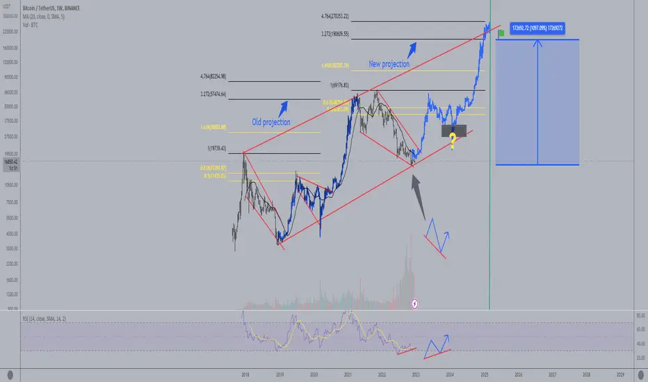This screenshot has height=382, width=648.
Task: Click the 2025 label on time axis
Action: click(485, 375)
